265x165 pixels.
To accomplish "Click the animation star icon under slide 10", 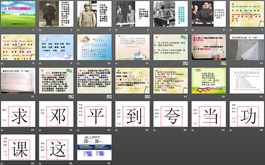I will coord(78,63).
